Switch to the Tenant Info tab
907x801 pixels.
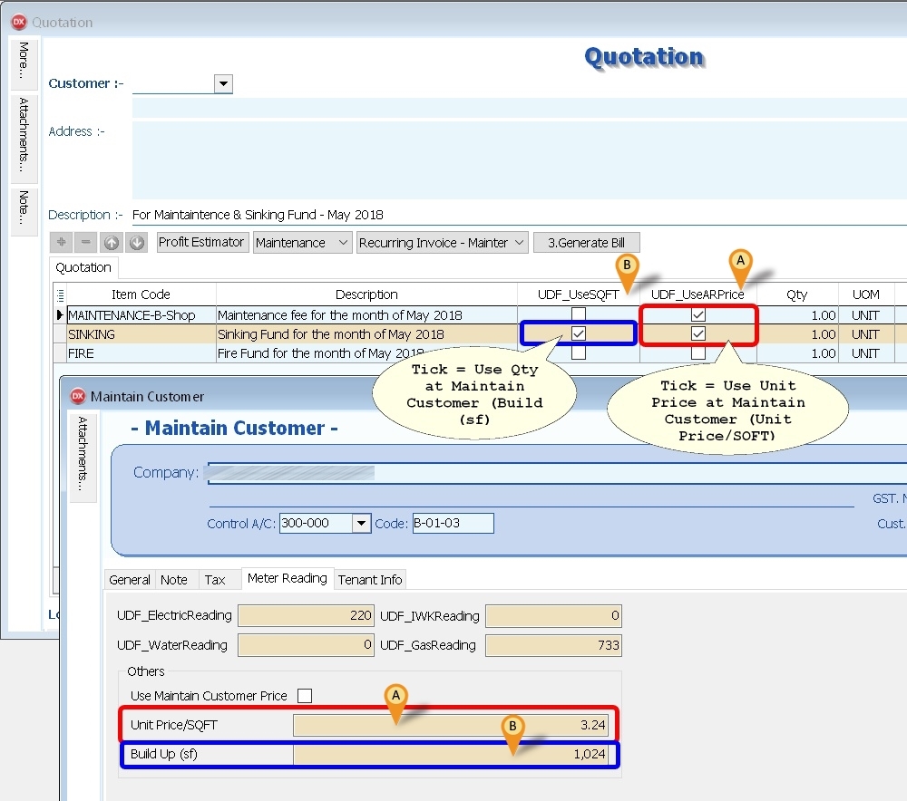tap(370, 580)
